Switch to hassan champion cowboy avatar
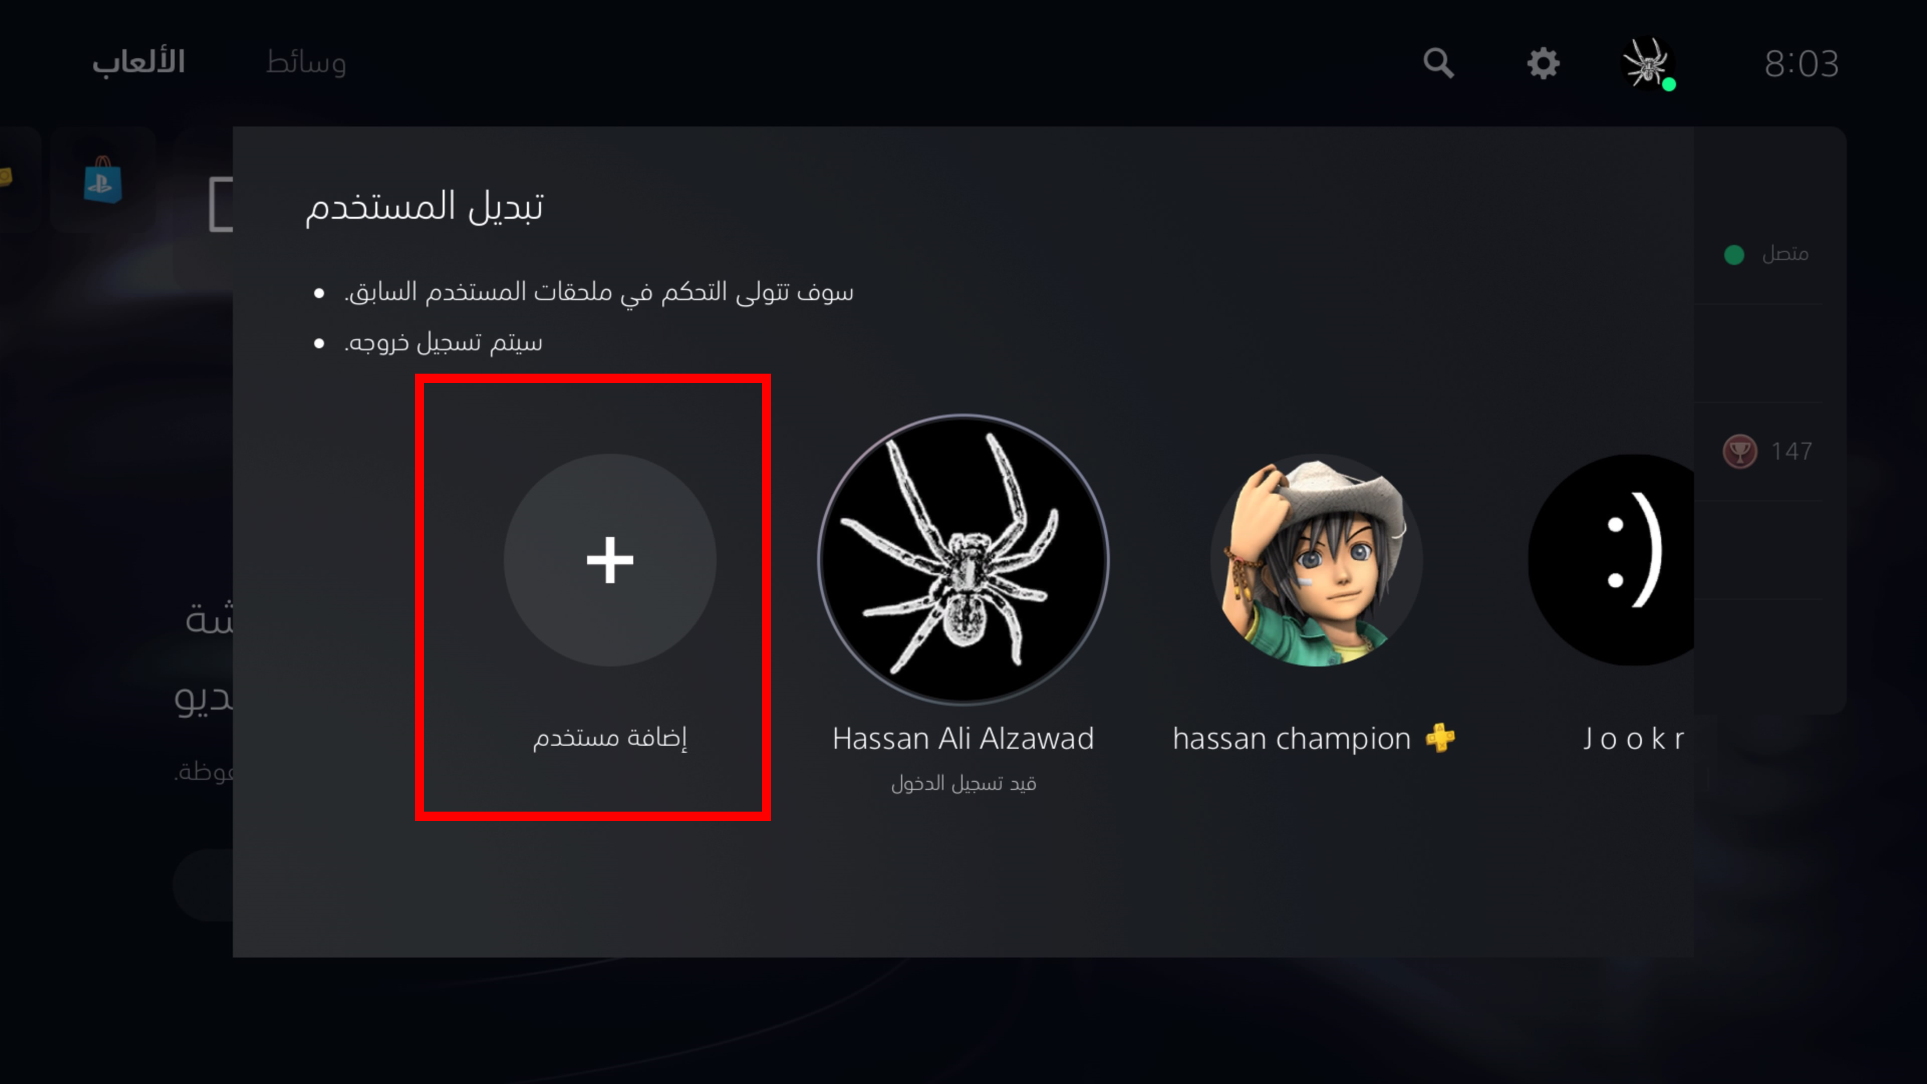Image resolution: width=1927 pixels, height=1084 pixels. 1316,560
